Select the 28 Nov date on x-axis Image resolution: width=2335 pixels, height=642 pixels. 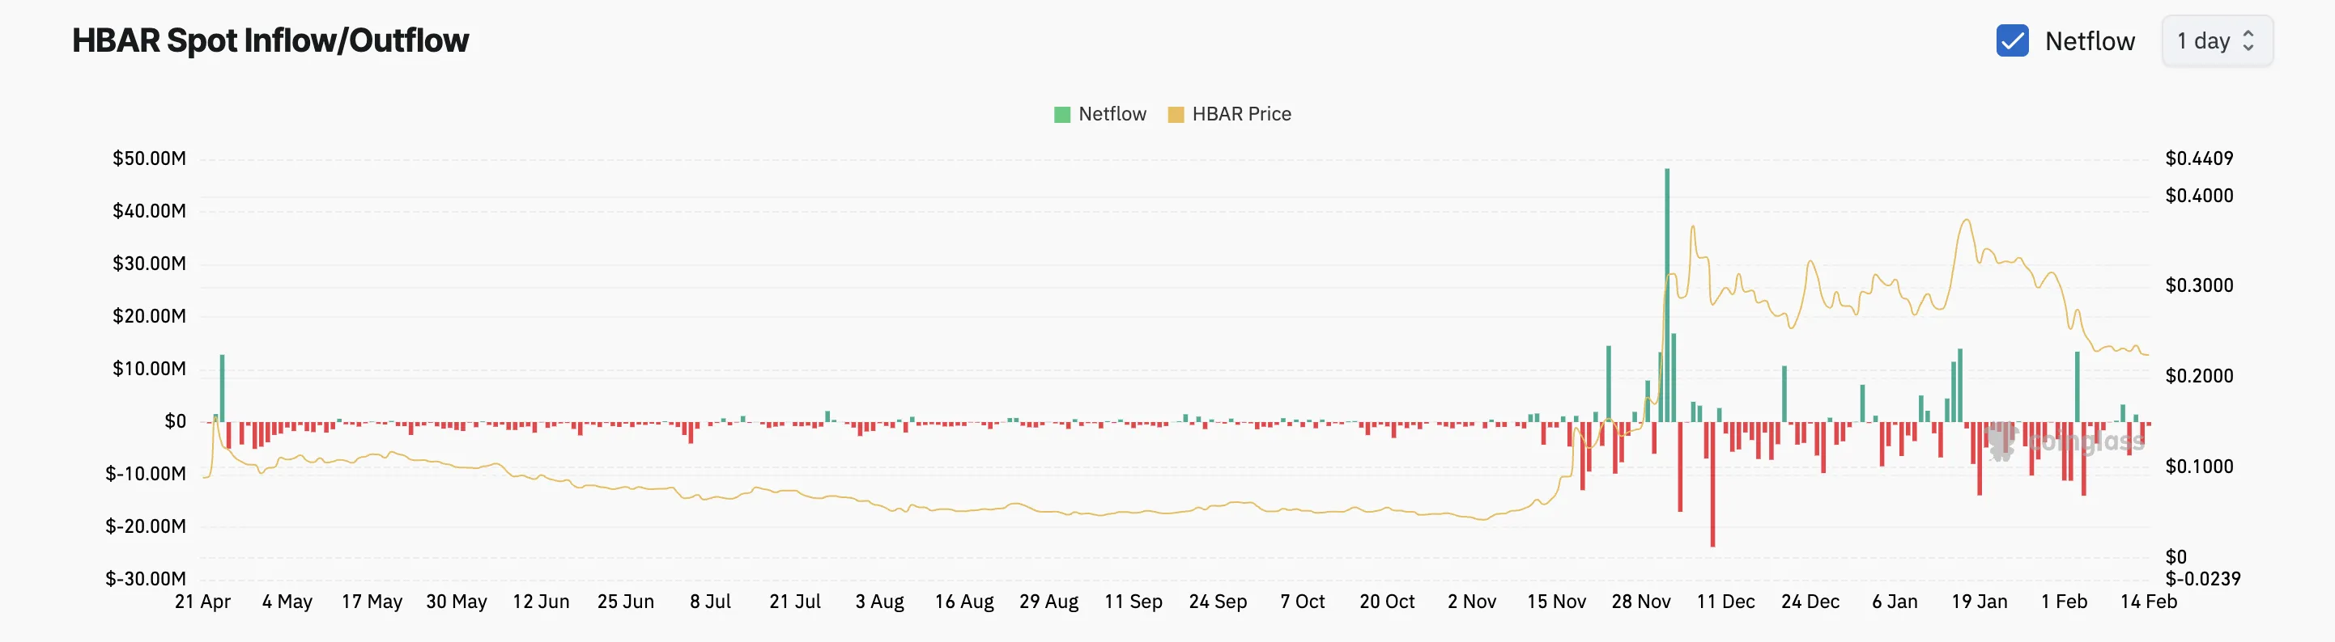coord(1640,602)
